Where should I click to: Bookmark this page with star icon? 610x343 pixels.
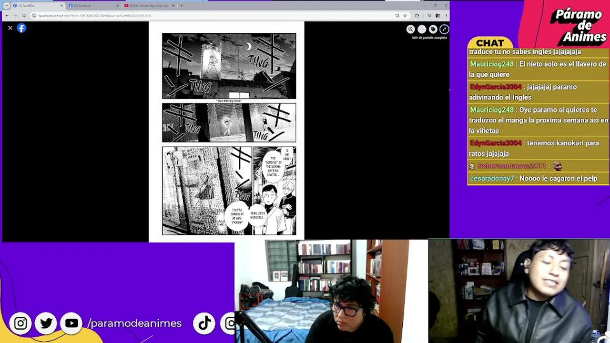click(x=405, y=16)
